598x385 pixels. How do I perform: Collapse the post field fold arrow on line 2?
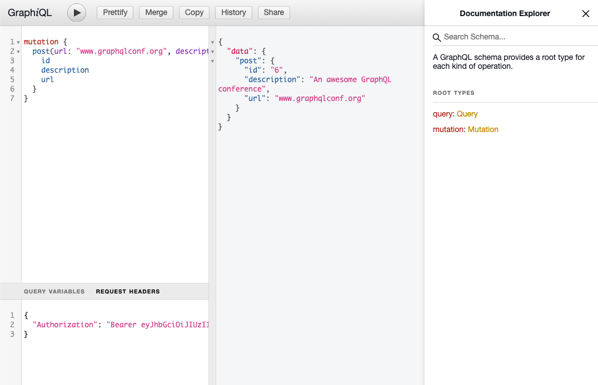click(18, 52)
